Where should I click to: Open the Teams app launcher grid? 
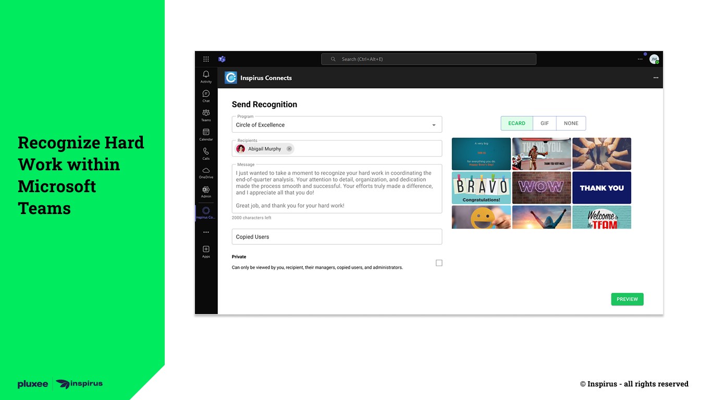[206, 59]
